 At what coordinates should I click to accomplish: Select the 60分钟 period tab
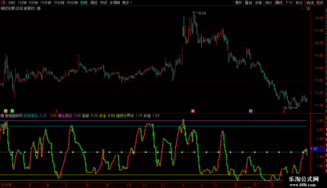(72, 3)
